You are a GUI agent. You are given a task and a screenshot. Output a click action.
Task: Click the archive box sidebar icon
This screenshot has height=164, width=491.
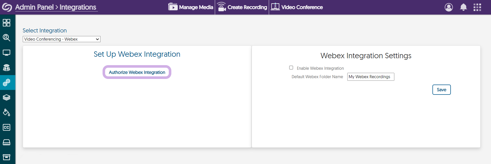coord(6,157)
